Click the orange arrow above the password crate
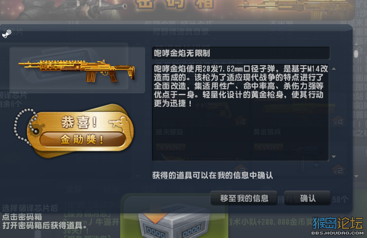The width and height of the screenshot is (367, 238). [154, 218]
